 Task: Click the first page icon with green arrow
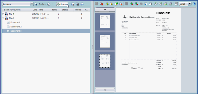(x=107, y=4)
